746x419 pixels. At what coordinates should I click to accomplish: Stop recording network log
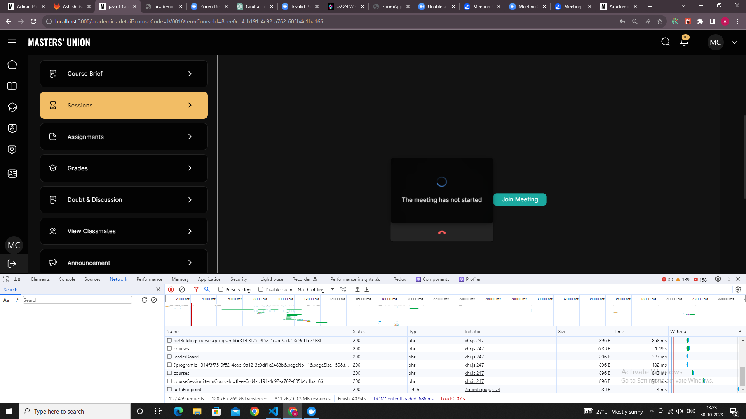[x=171, y=289]
